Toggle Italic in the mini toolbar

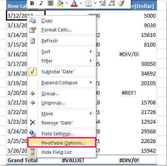[x=41, y=3]
